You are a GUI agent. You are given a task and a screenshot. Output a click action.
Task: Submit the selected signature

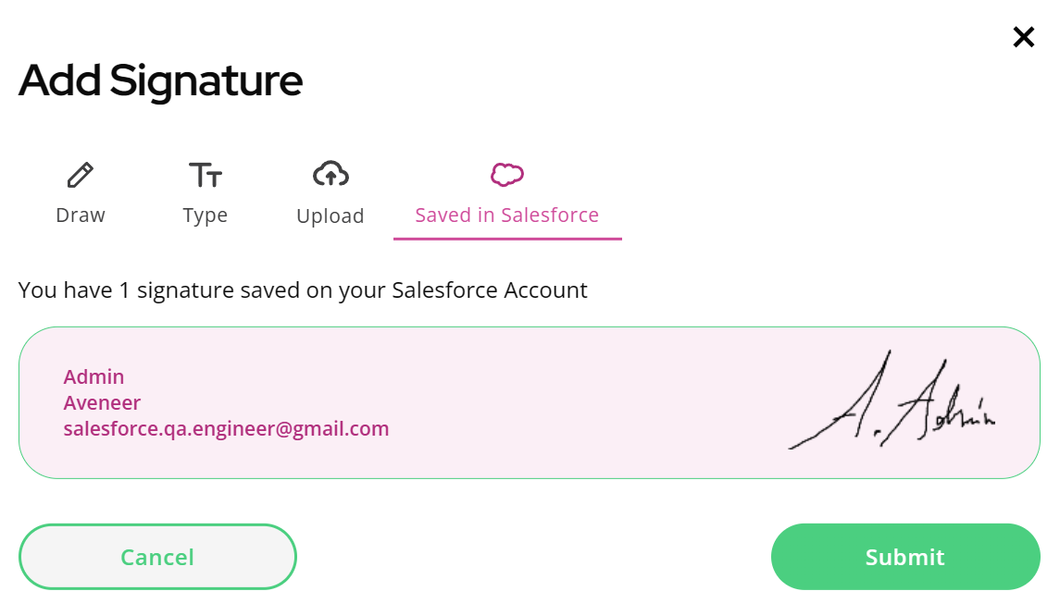coord(905,557)
